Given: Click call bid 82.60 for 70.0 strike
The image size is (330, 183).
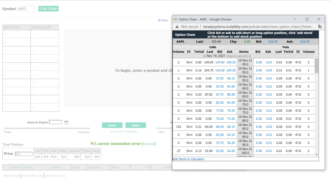Looking at the screenshot, I should click(220, 103).
